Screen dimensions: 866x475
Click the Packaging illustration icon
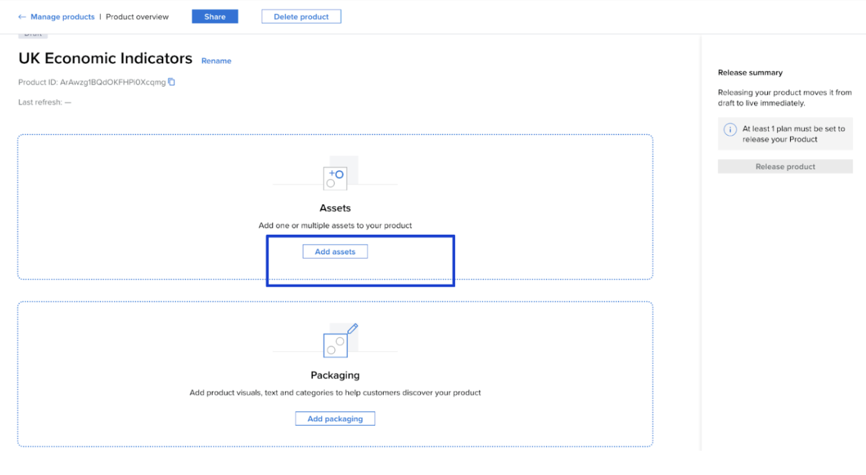click(337, 342)
